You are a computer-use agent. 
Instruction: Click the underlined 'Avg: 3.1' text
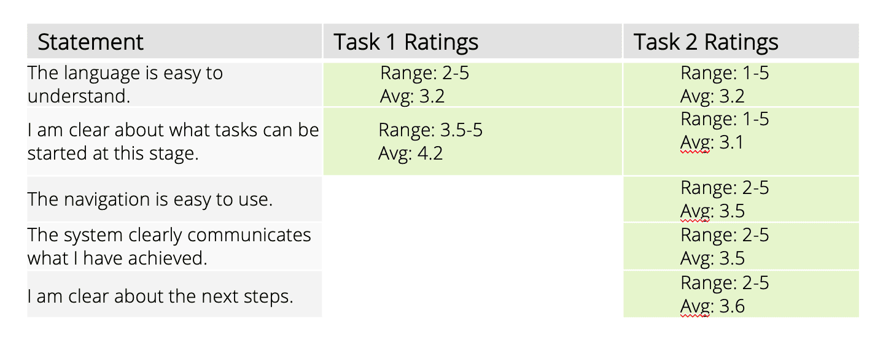point(712,142)
